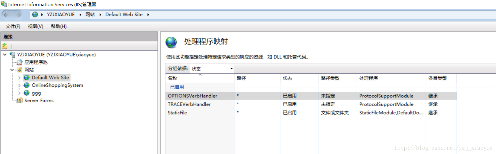This screenshot has height=154, width=496.
Task: Click 继承 in the StaticFile row
Action: (x=433, y=113)
